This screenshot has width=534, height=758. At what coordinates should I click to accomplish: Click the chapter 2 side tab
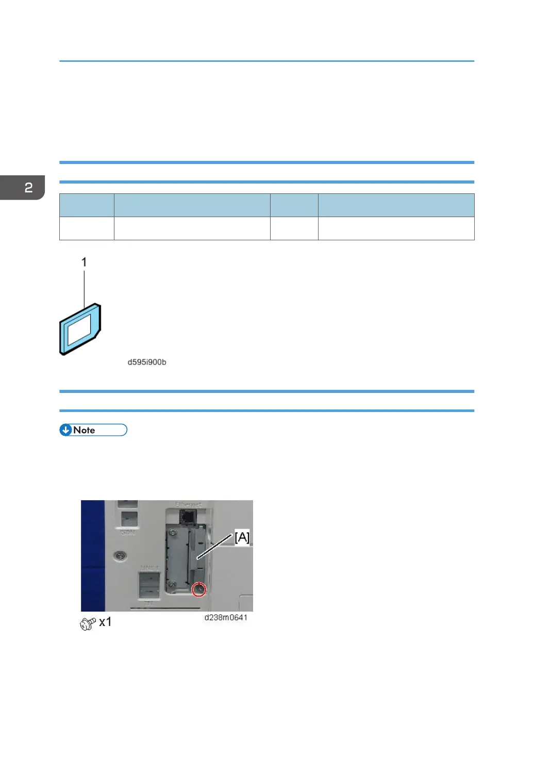23,188
